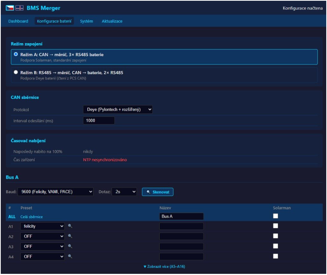Switch language with the UK flag icon
The image size is (327, 275).
pyautogui.click(x=19, y=8)
